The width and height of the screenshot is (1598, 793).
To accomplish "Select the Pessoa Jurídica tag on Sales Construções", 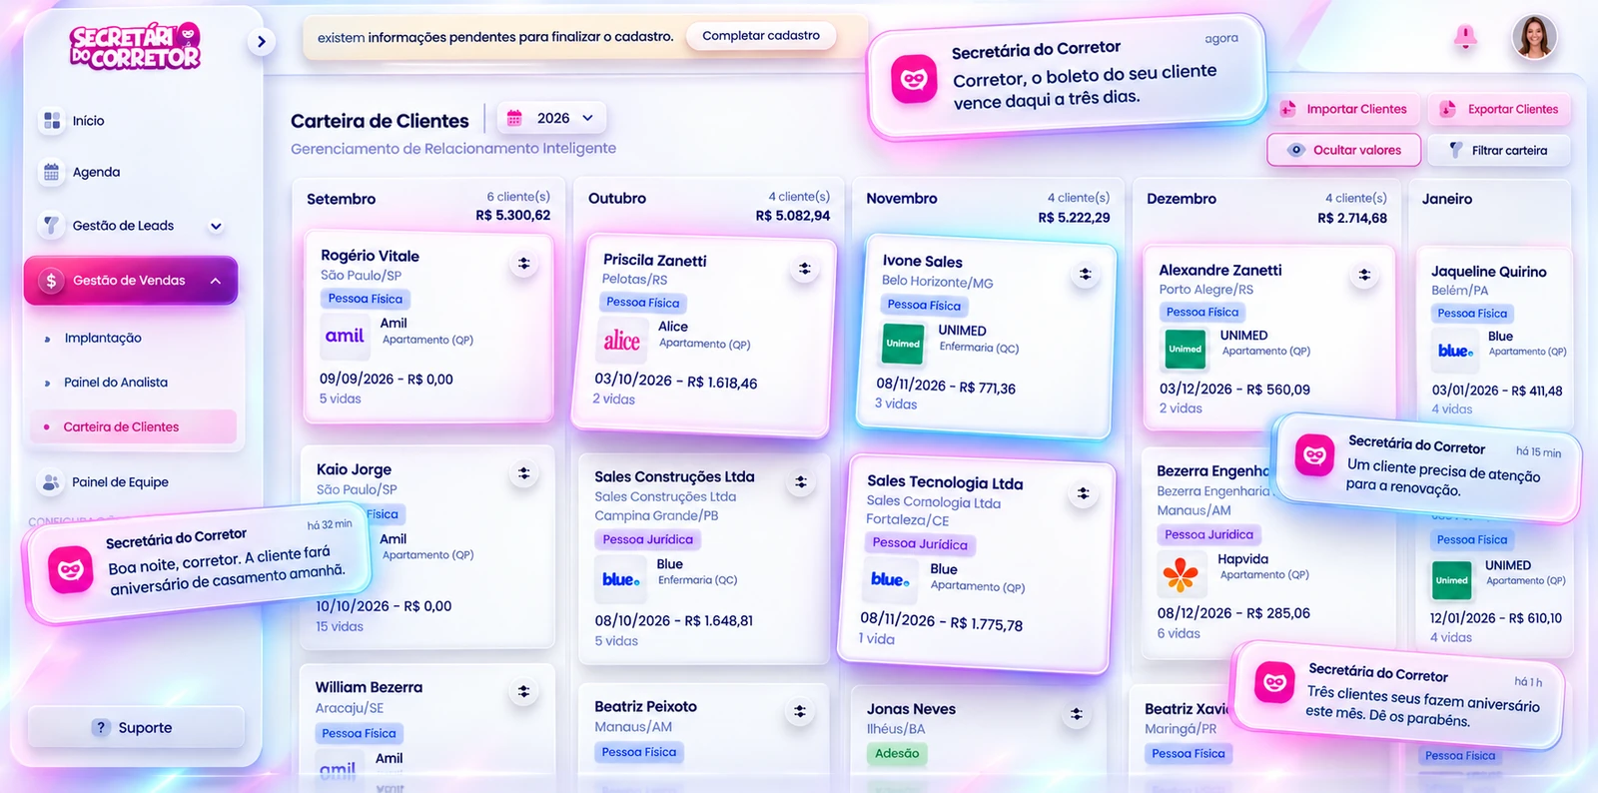I will [x=647, y=539].
